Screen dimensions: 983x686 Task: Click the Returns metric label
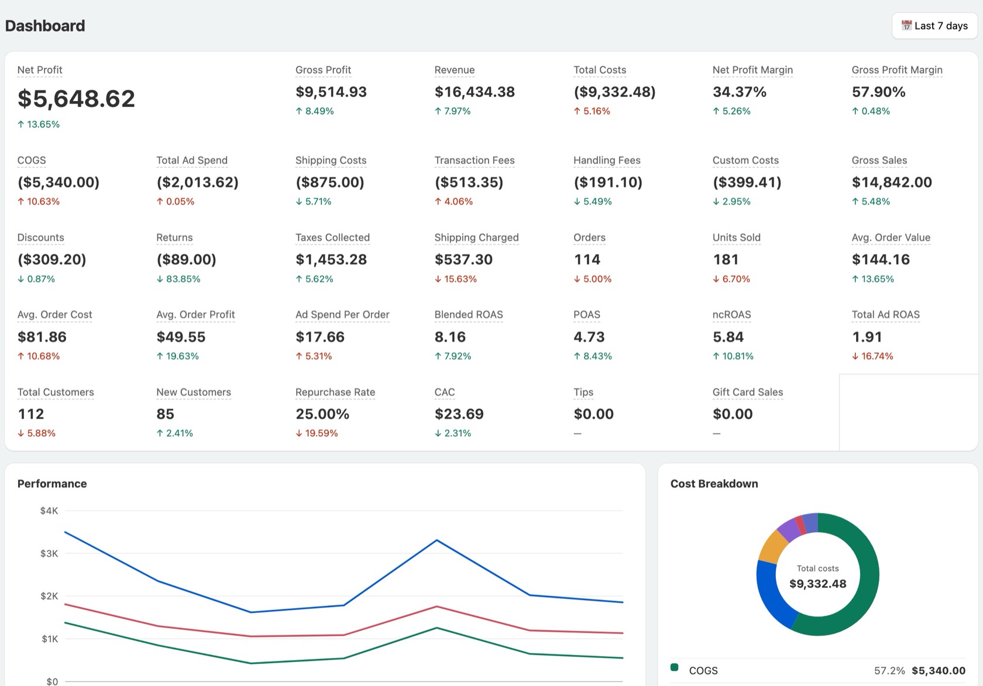tap(174, 237)
